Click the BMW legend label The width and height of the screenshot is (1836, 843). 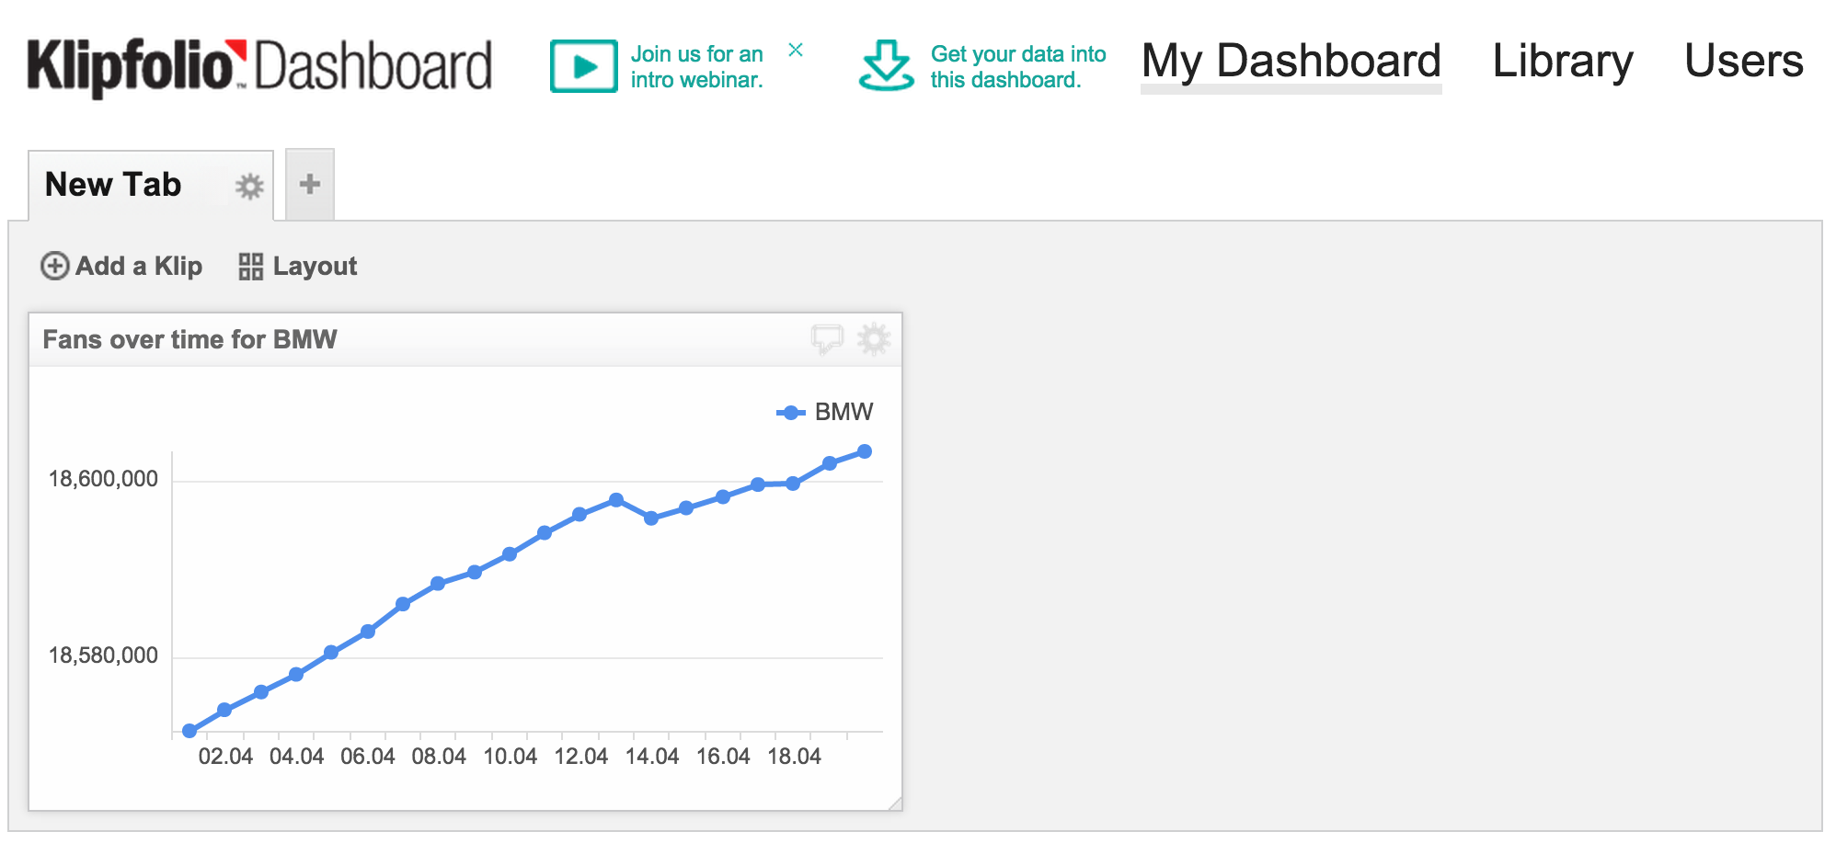point(843,412)
